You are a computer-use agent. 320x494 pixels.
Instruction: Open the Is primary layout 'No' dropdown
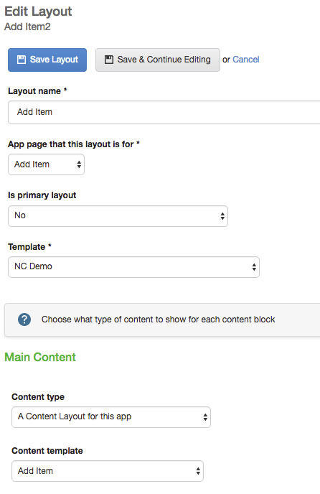point(118,216)
